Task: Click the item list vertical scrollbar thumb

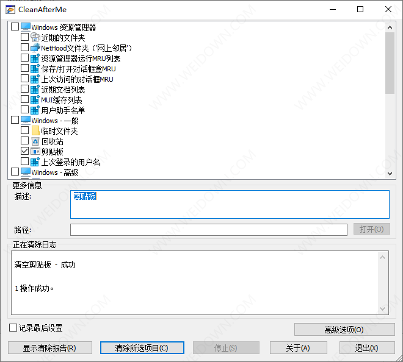Action: click(x=390, y=63)
